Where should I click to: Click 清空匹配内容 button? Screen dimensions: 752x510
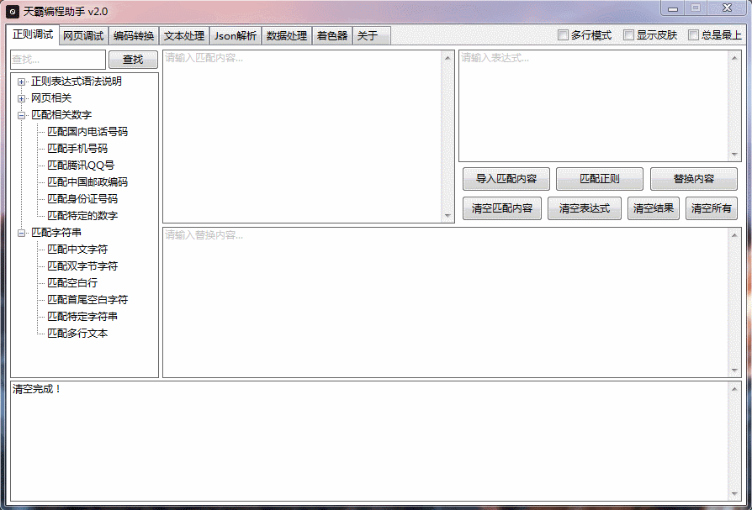[502, 208]
